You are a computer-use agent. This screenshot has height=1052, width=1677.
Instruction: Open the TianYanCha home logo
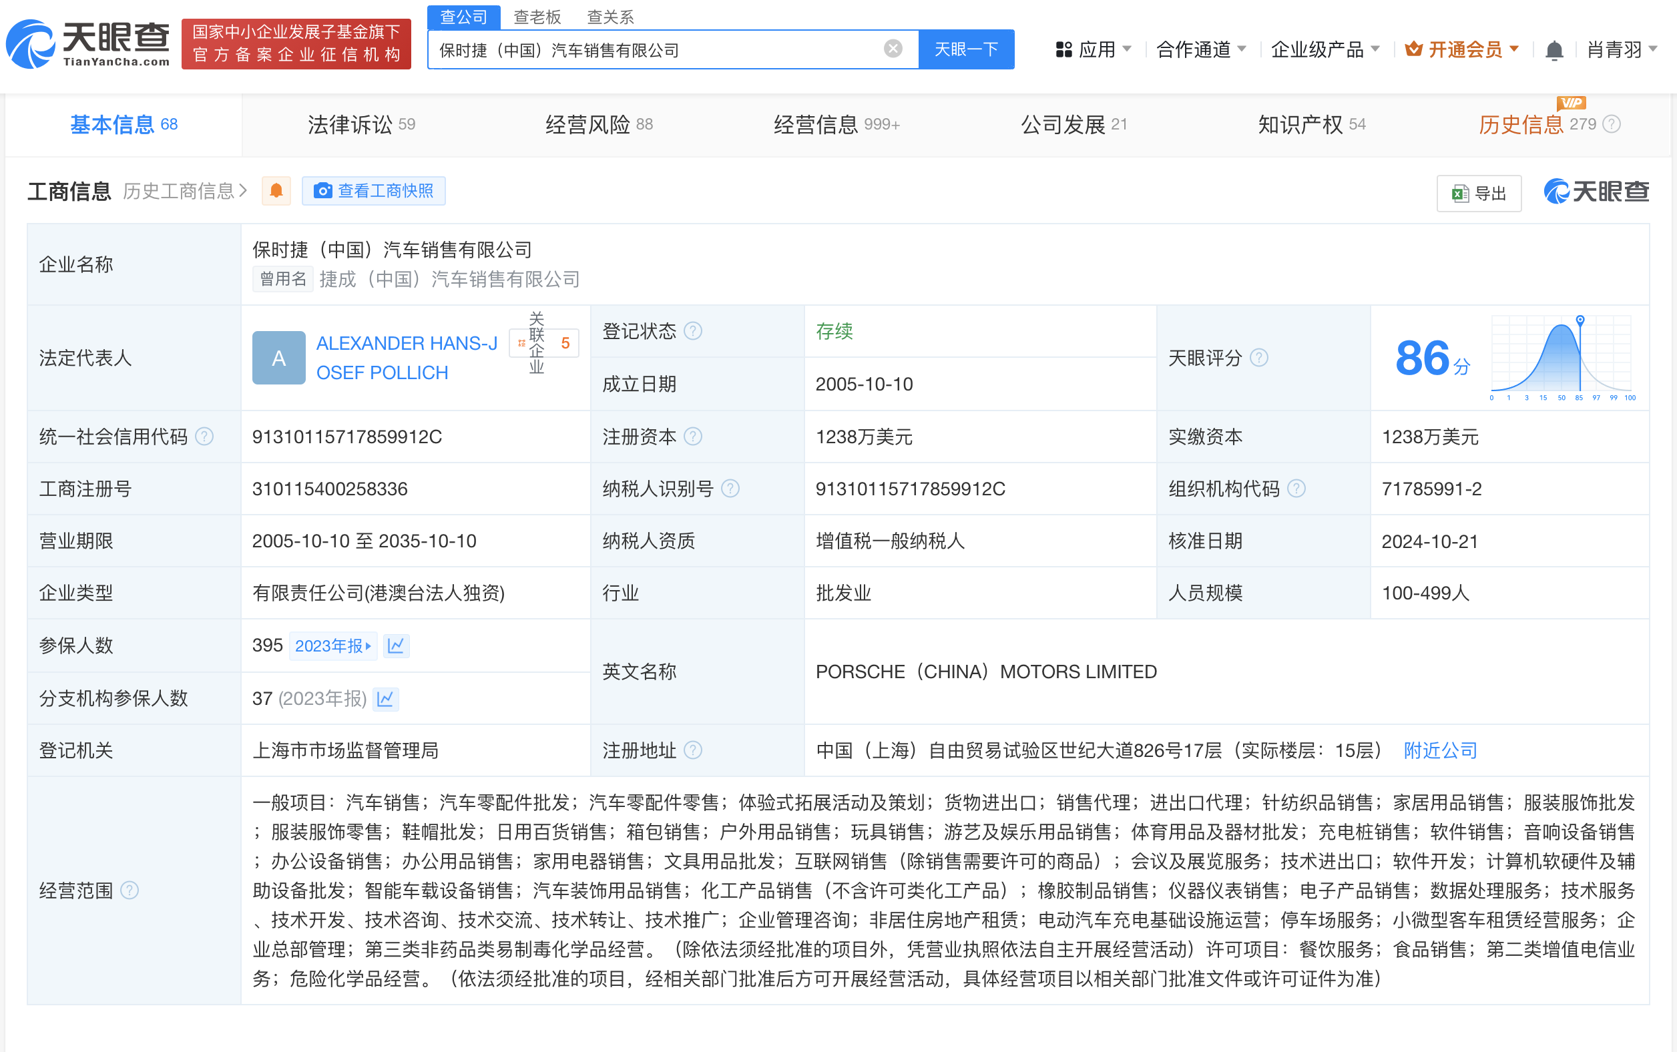pyautogui.click(x=88, y=43)
